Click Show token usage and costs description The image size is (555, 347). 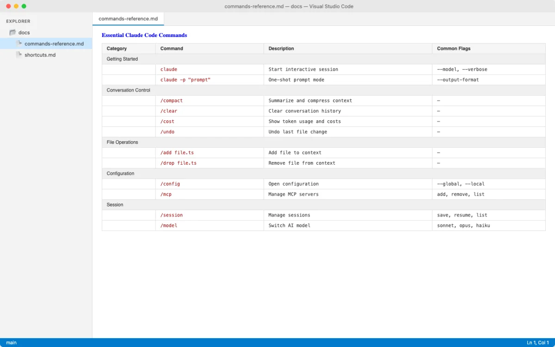tap(348, 121)
